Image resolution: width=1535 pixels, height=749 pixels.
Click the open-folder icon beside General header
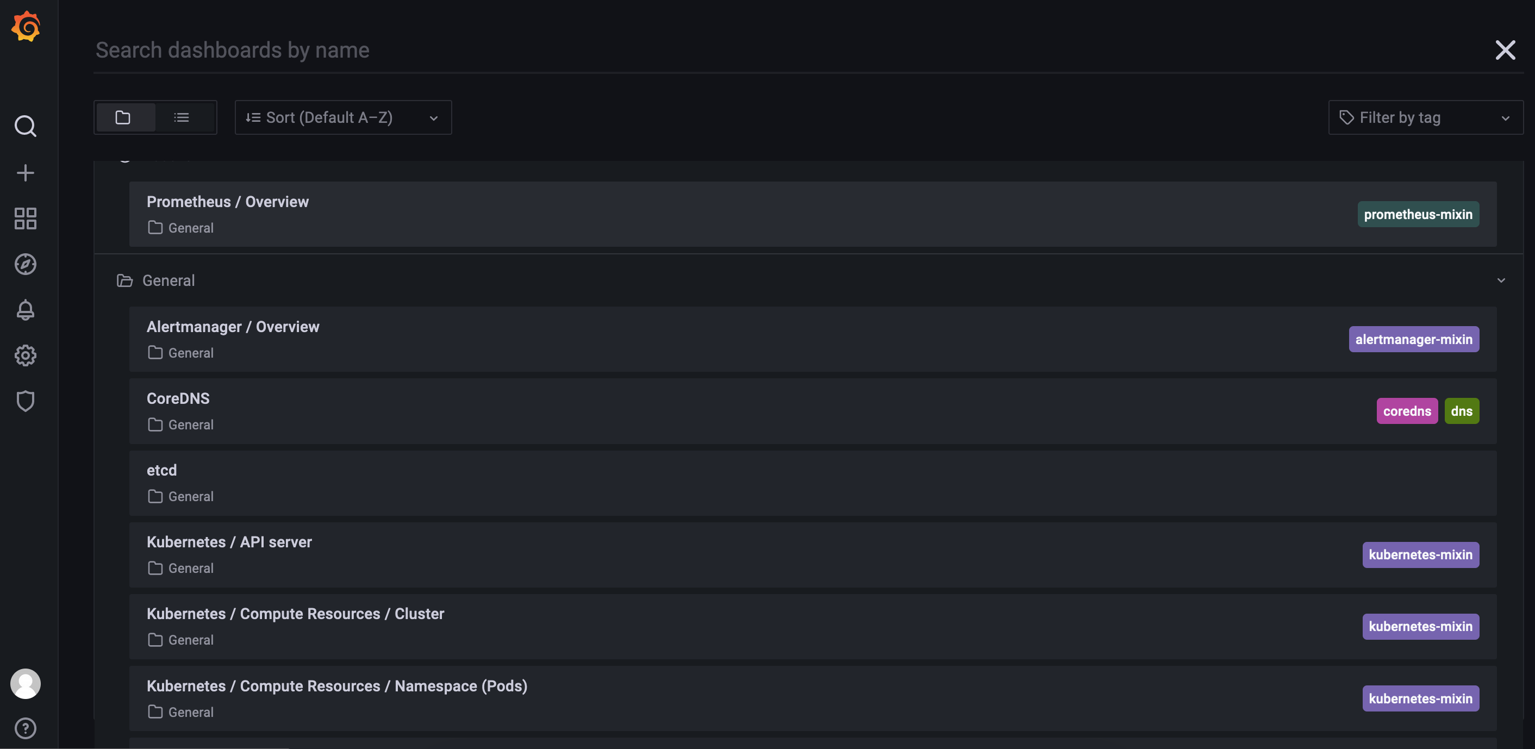[x=124, y=280]
